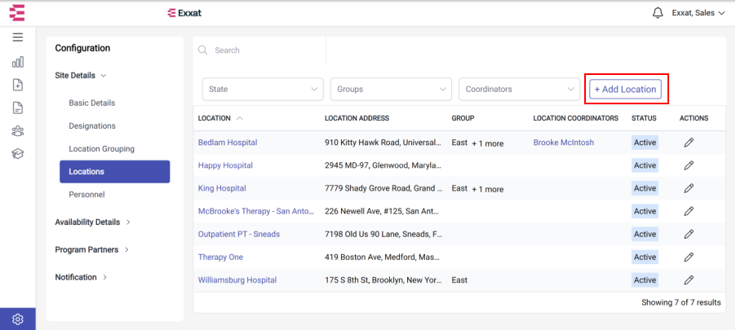
Task: Edit Bedlam Hospital with pencil icon
Action: [x=689, y=143]
